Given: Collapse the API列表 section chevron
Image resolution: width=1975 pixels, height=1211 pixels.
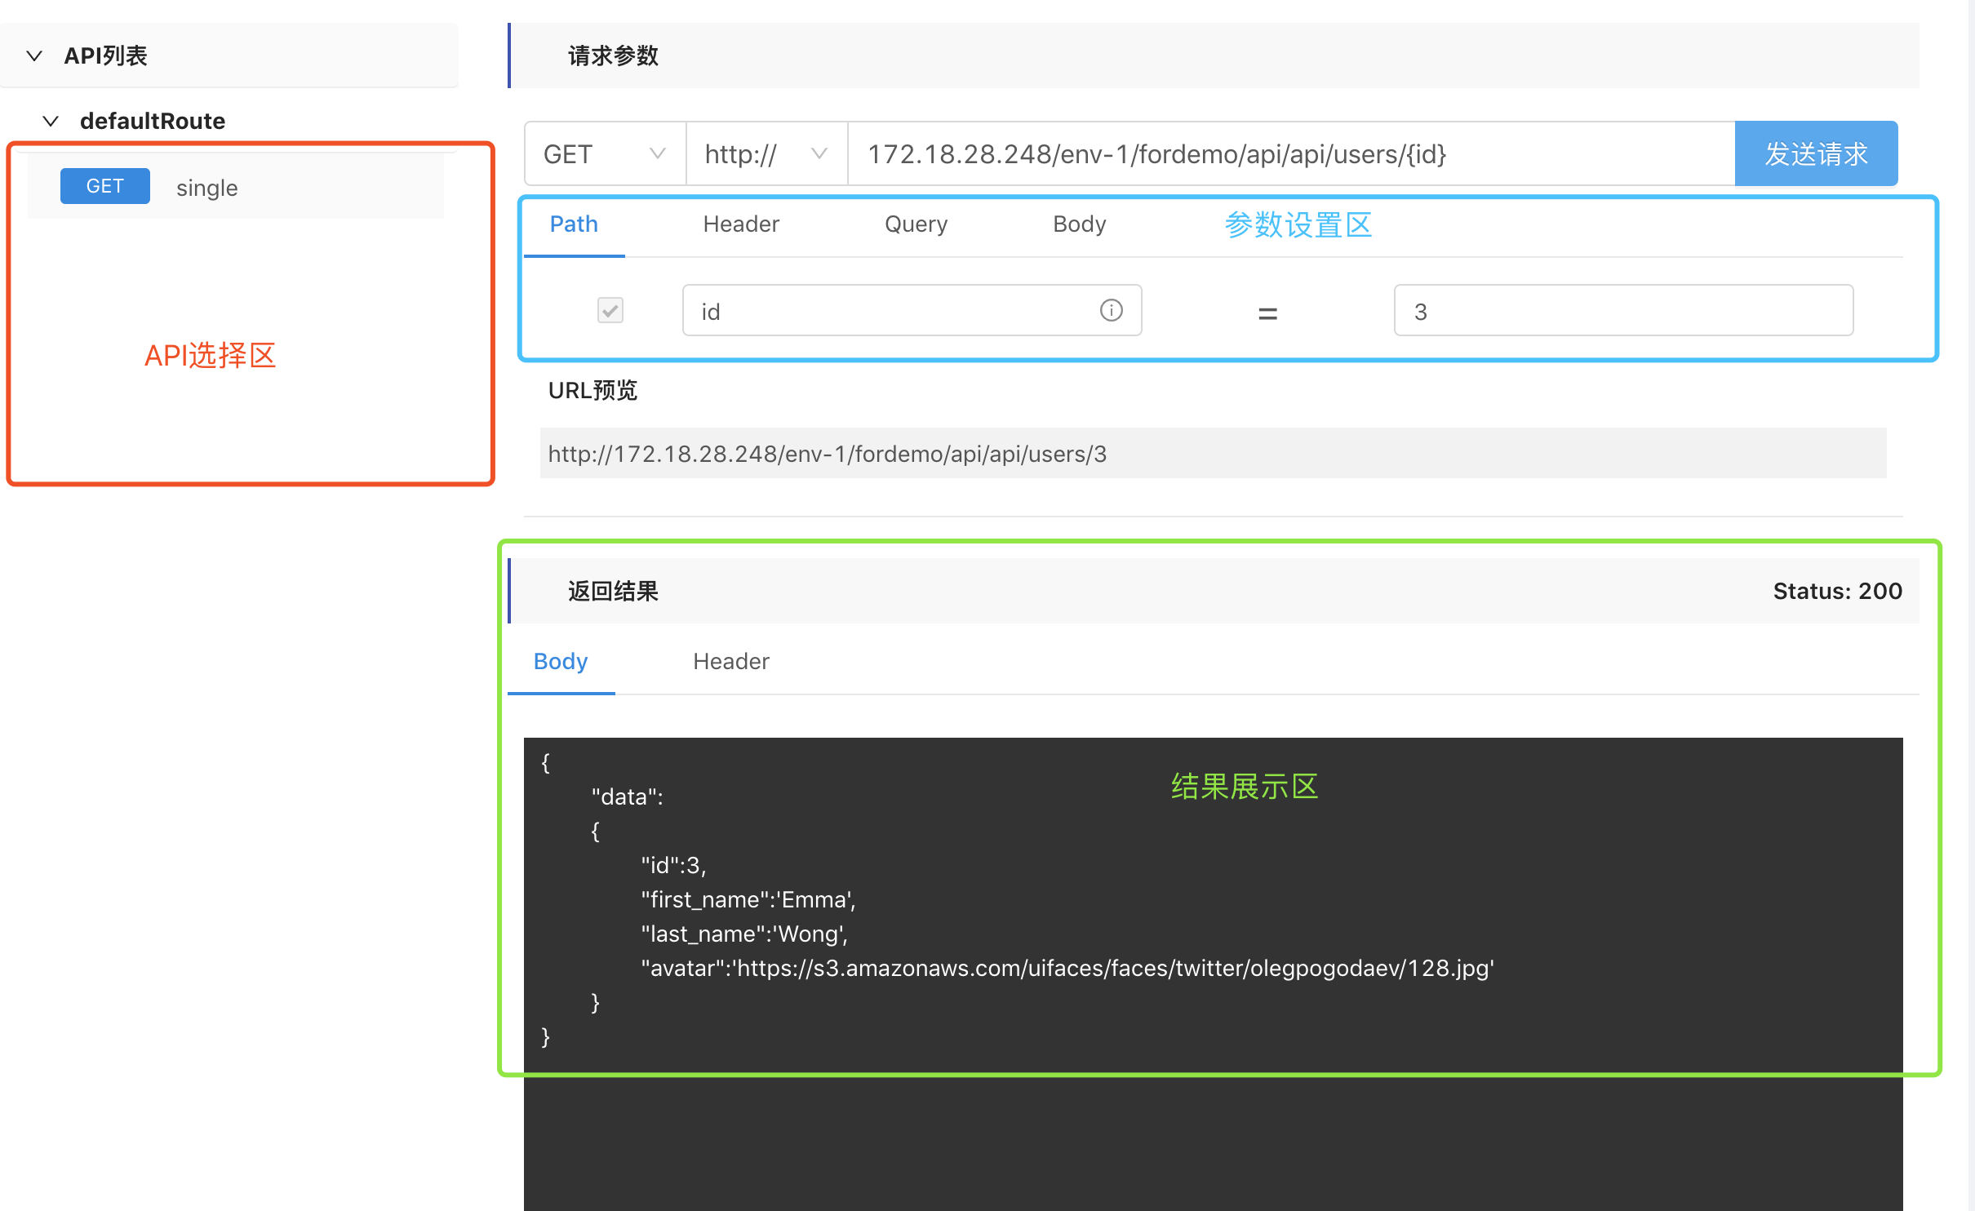Looking at the screenshot, I should click(x=34, y=55).
